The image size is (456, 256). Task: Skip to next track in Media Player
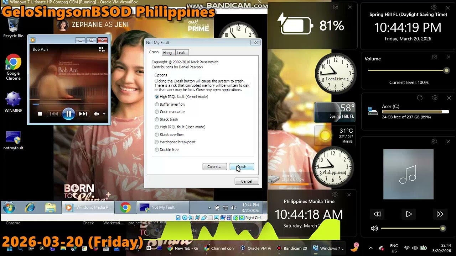83,114
